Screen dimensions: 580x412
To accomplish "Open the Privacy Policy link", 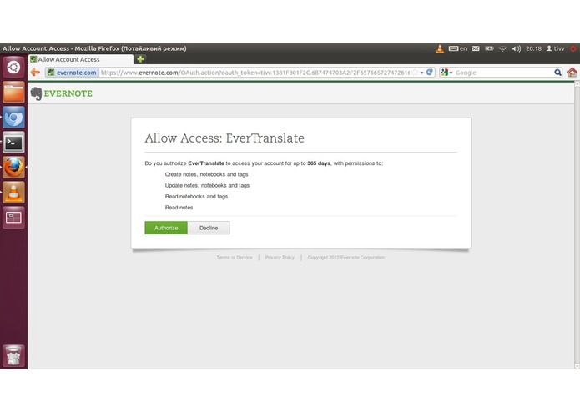I will point(280,258).
